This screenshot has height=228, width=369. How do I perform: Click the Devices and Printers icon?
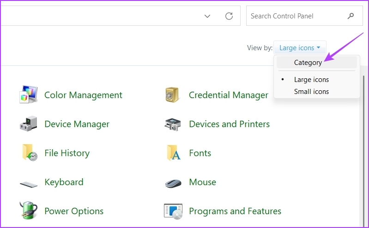click(x=173, y=124)
